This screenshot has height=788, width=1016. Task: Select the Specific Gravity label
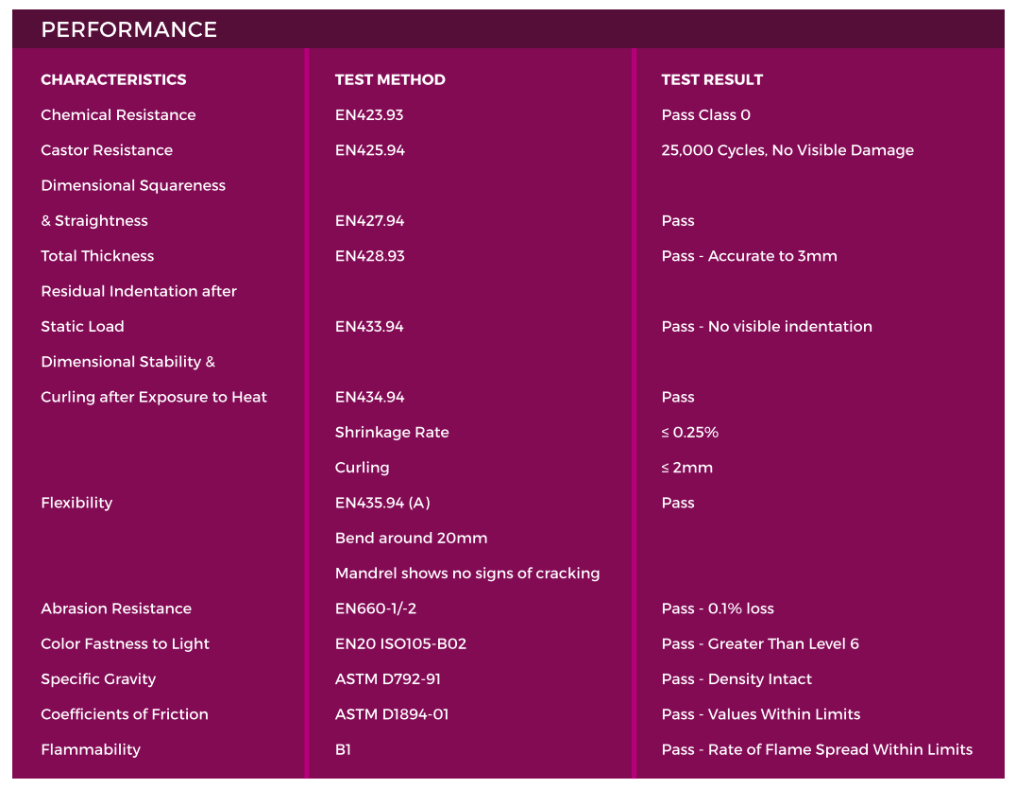coord(98,679)
